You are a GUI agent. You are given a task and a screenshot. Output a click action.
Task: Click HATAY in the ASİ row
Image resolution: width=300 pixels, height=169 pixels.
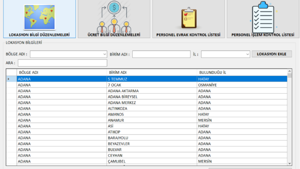[242, 126]
